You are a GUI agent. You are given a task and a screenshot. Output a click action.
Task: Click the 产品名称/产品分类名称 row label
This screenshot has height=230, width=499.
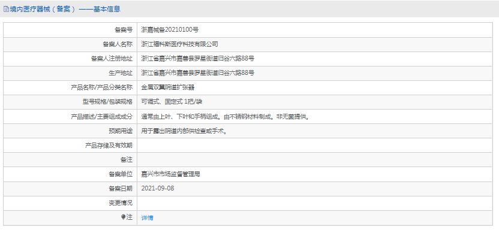tap(101, 87)
